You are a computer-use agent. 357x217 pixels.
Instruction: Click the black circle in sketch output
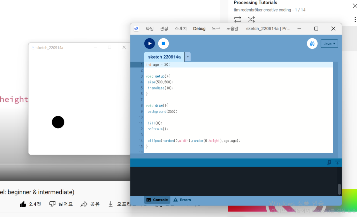click(58, 122)
